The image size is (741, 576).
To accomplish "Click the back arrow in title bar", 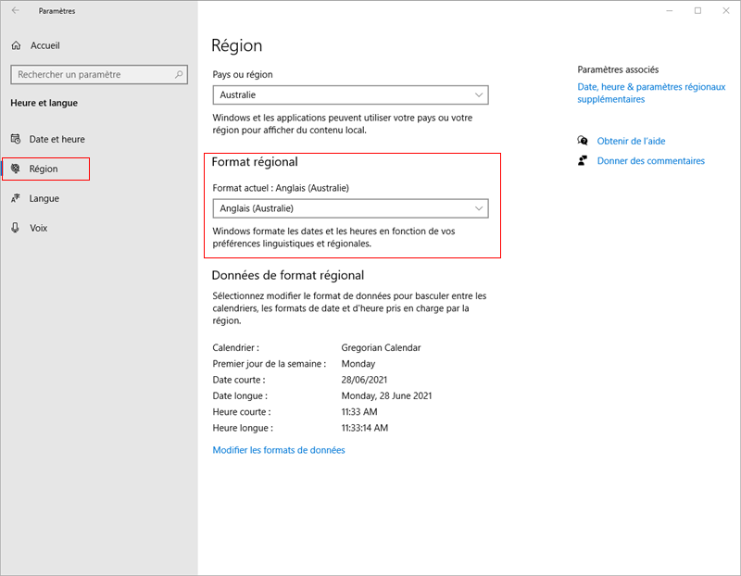I will pyautogui.click(x=16, y=11).
